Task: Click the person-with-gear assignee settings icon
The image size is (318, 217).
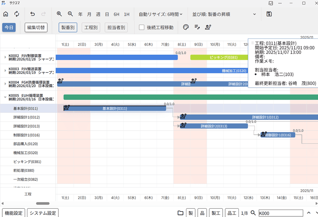Action: [208, 27]
